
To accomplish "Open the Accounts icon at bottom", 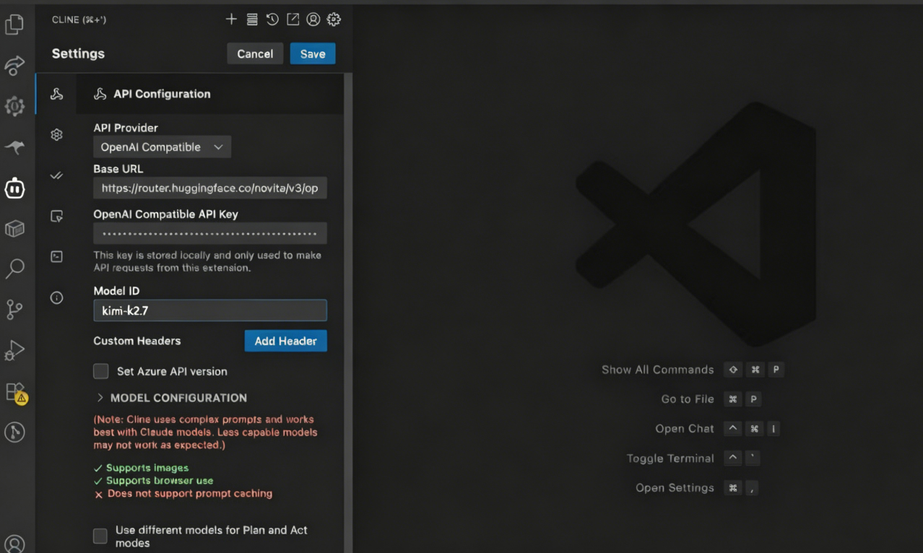I will [x=14, y=544].
